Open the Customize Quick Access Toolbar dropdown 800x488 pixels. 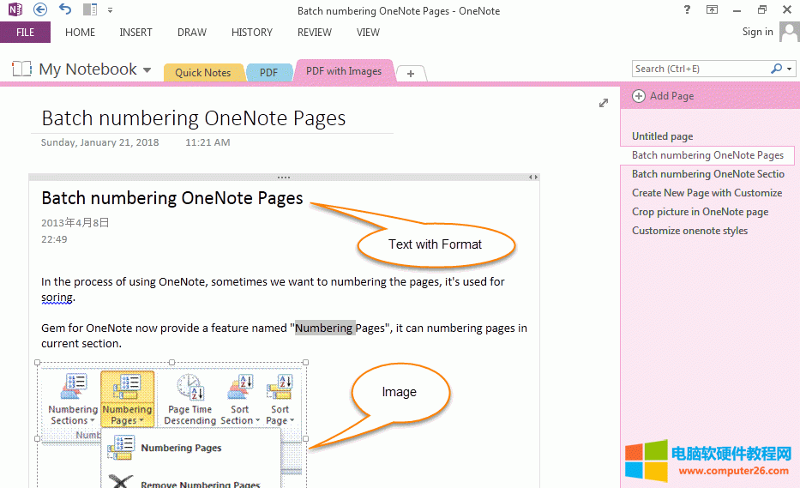[111, 10]
